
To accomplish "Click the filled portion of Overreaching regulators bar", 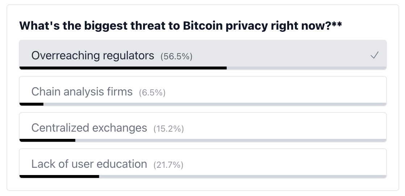I will [x=123, y=68].
